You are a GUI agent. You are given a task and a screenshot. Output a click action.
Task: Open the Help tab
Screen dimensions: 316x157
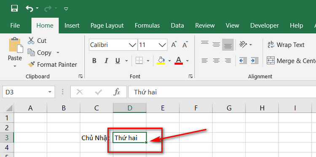coord(297,26)
